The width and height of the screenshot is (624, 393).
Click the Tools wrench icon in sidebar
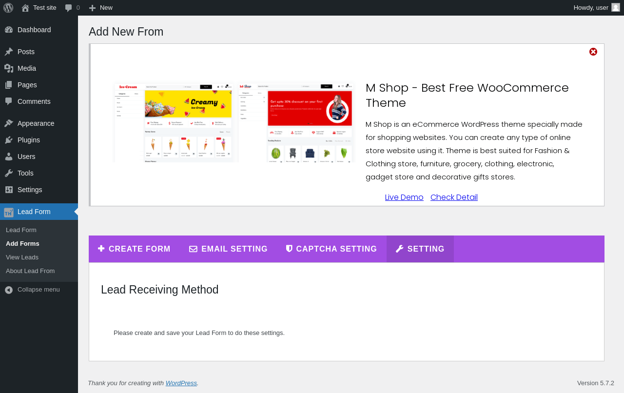pos(9,173)
